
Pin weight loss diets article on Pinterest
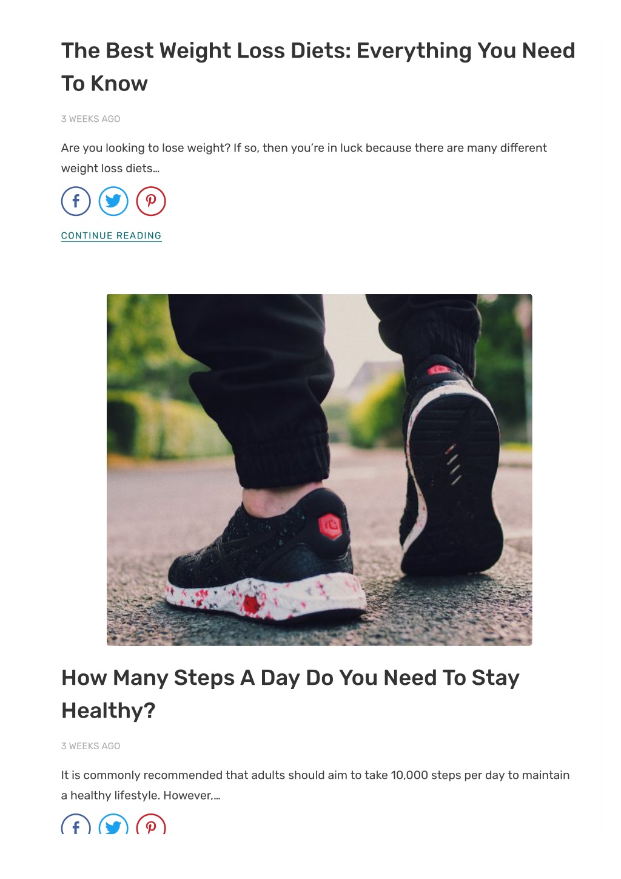coord(151,201)
